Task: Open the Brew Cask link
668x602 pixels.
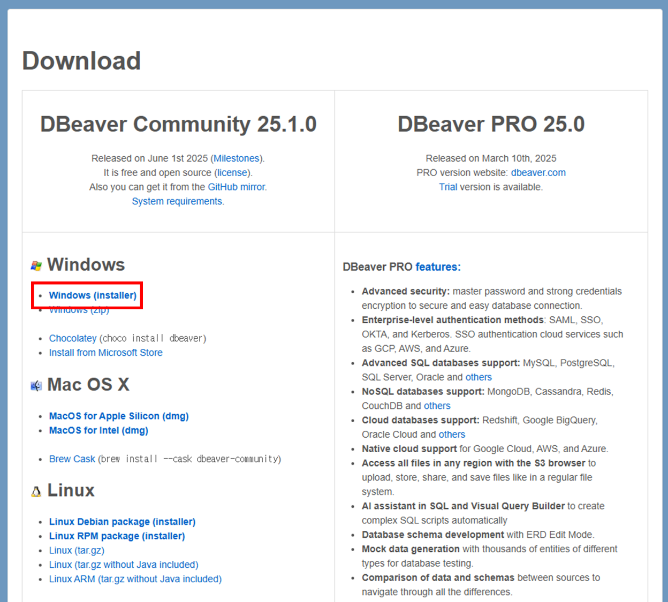Action: click(72, 459)
